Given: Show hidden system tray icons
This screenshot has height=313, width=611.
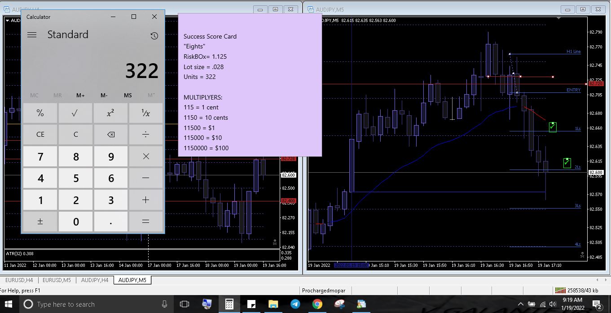Looking at the screenshot, I should coord(520,304).
